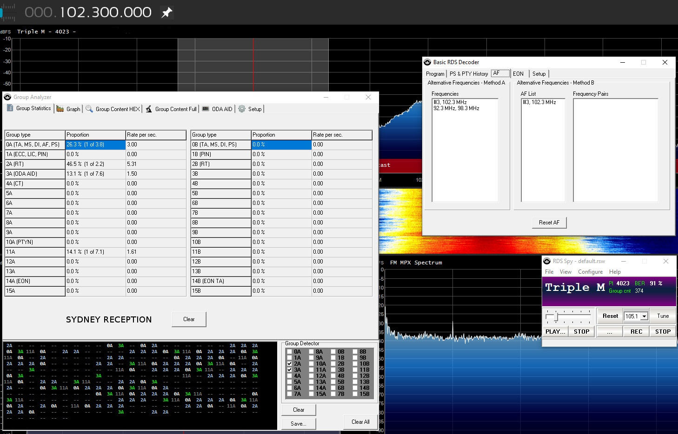Uncheck the 3A group detector checkbox

[290, 370]
